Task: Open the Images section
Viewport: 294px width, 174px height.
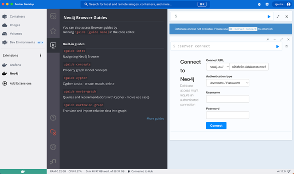Action: click(x=15, y=25)
